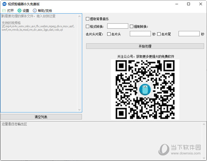Click the 去片头 seconds input field
Viewport: 207px width, 161px height.
coord(140,34)
